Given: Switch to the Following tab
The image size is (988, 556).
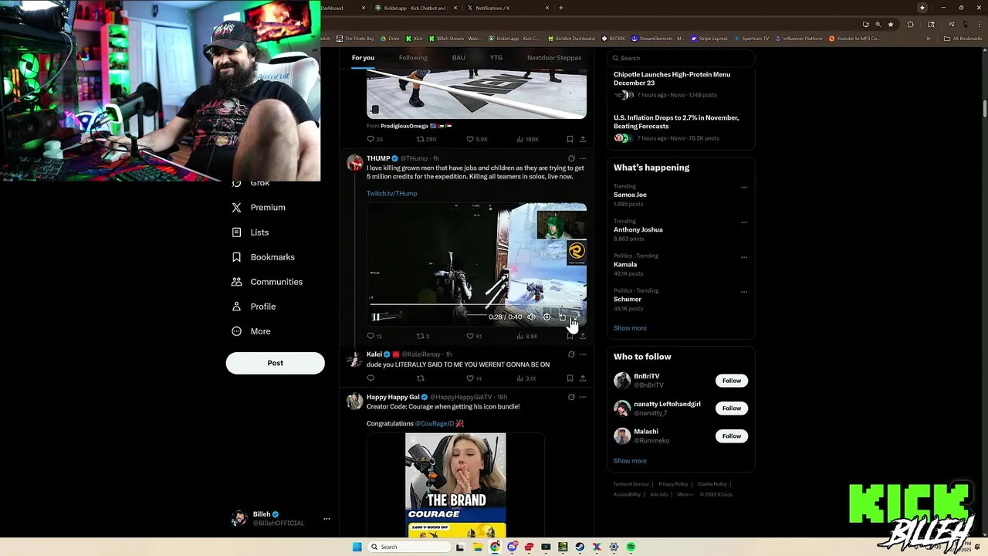Looking at the screenshot, I should point(413,58).
